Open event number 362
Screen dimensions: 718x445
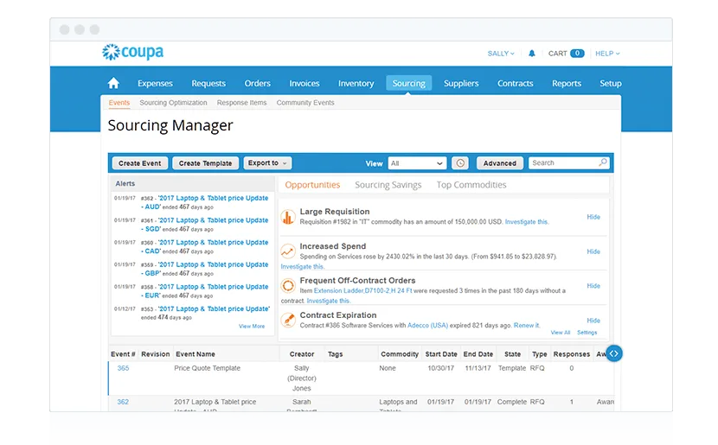pyautogui.click(x=123, y=402)
